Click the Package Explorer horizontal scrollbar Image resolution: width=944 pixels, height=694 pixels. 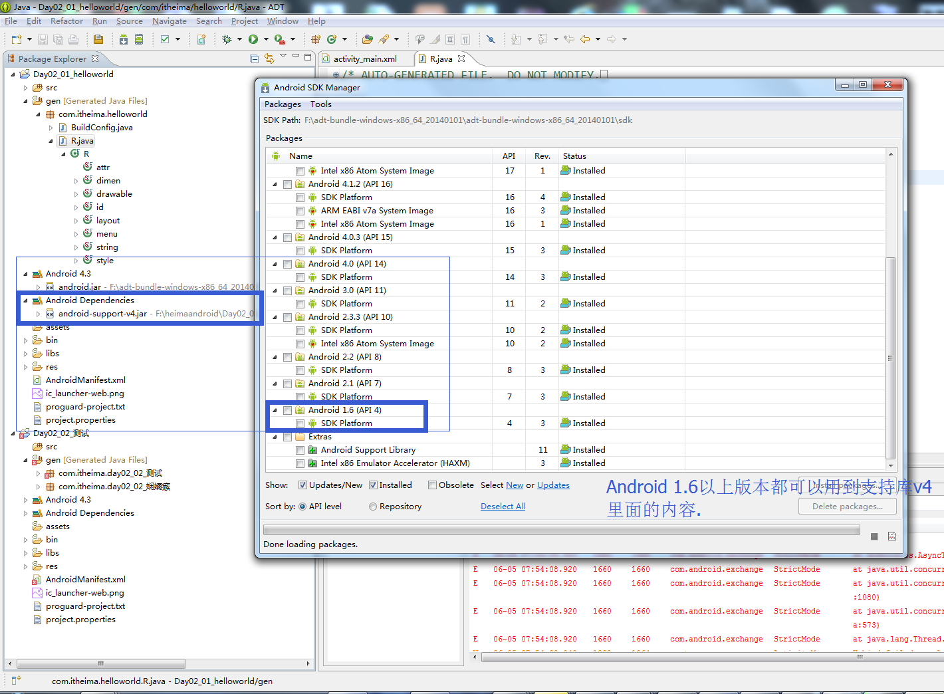click(x=101, y=663)
